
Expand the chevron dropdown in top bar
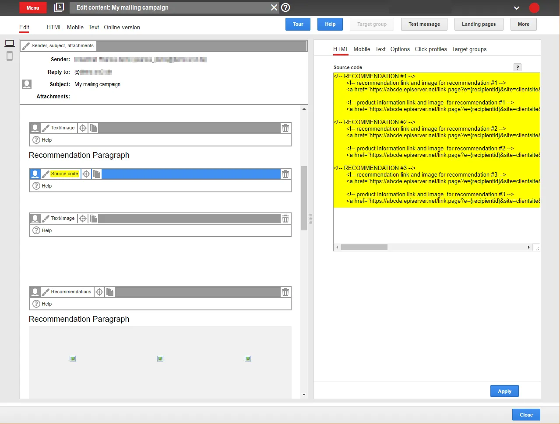pyautogui.click(x=517, y=8)
